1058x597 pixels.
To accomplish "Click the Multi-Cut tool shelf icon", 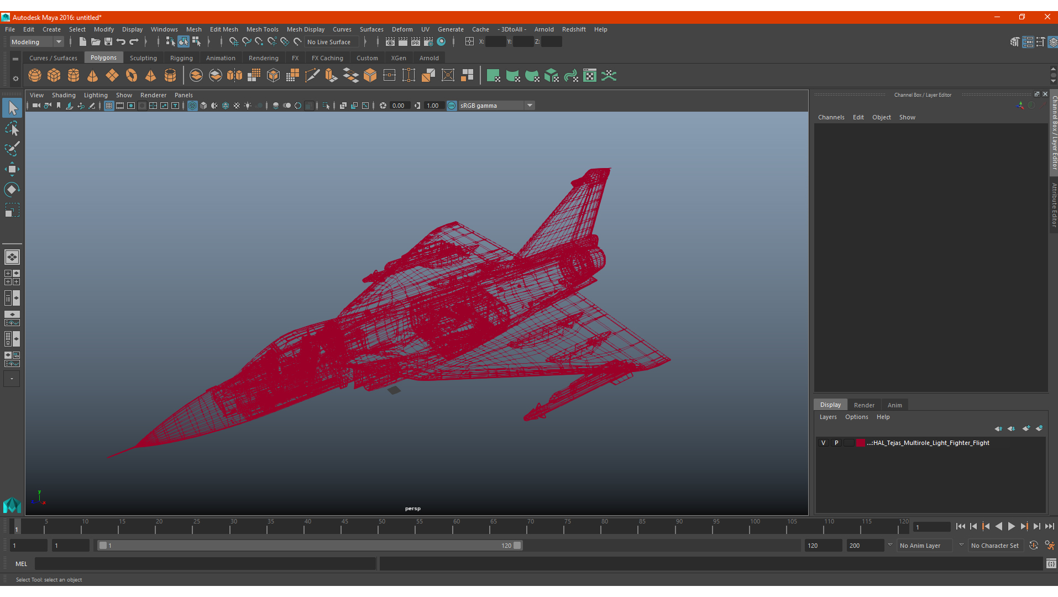I will coord(312,75).
